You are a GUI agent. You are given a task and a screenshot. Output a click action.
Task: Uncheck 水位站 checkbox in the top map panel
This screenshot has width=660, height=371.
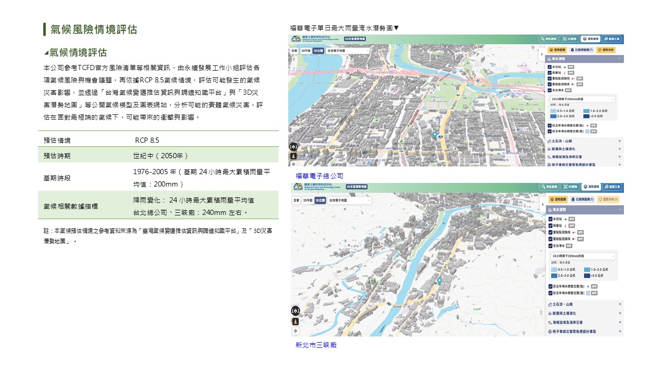550,66
